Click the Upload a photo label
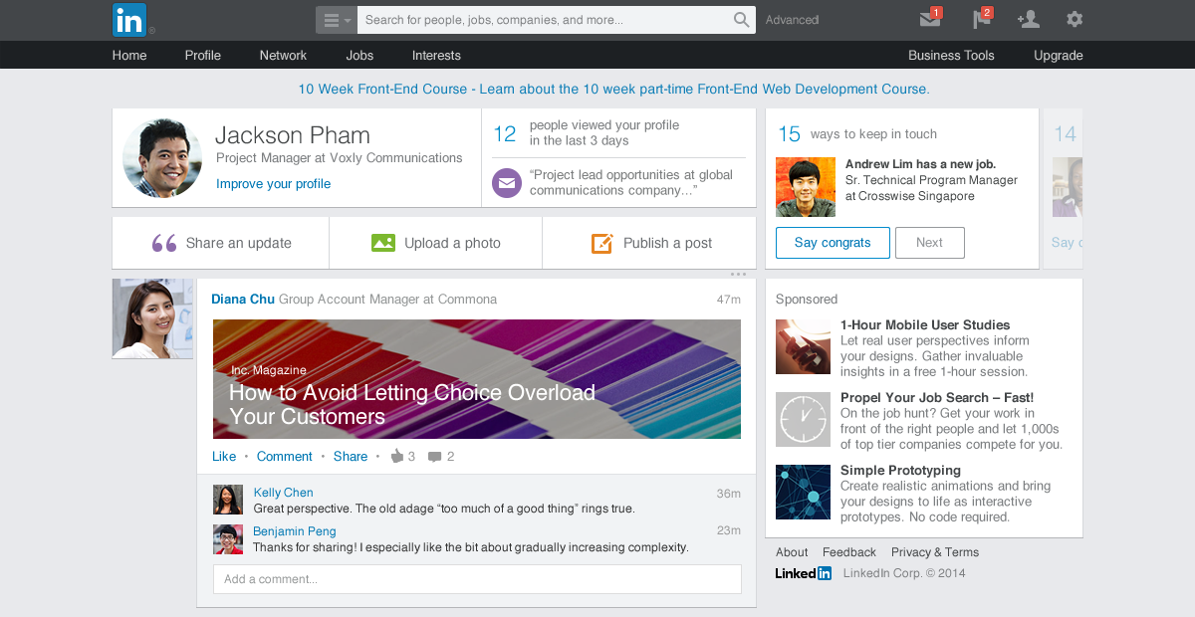 click(452, 243)
